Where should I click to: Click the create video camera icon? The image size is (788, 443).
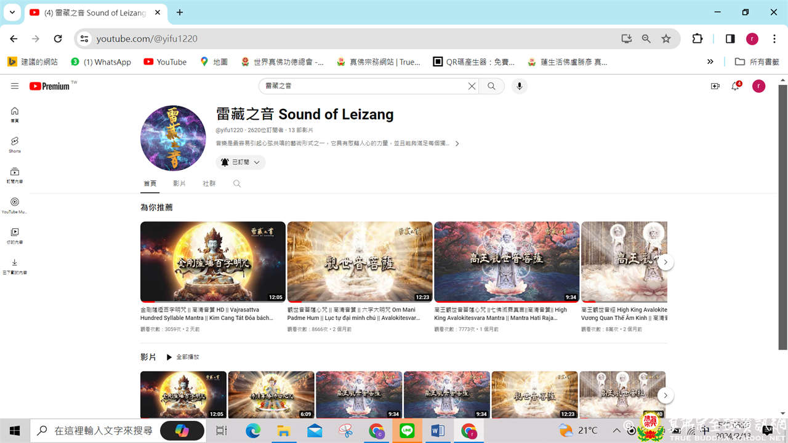[715, 86]
